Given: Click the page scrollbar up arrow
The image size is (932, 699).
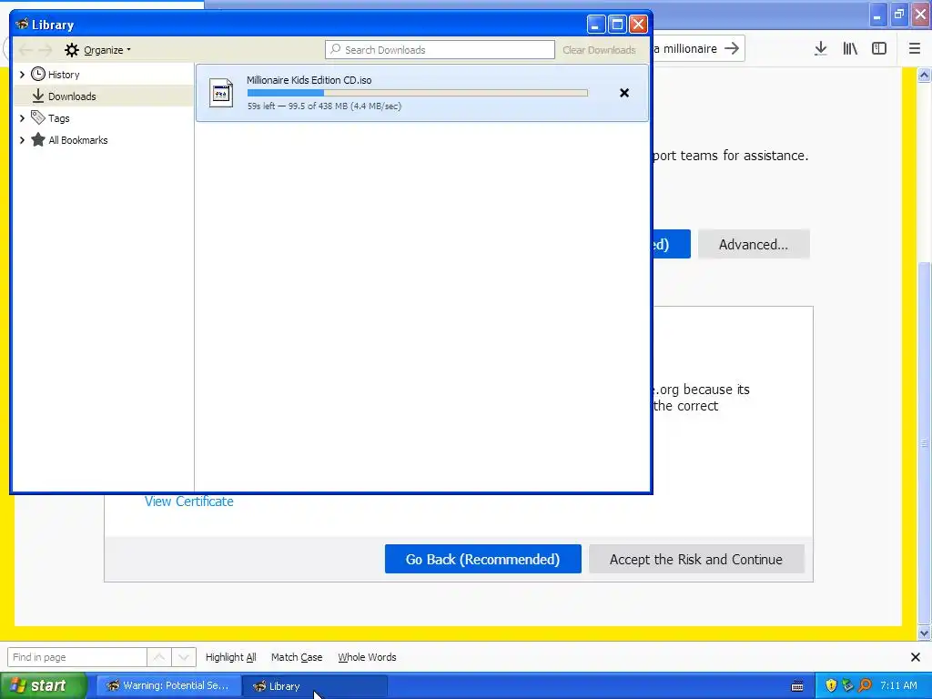Looking at the screenshot, I should pos(925,75).
